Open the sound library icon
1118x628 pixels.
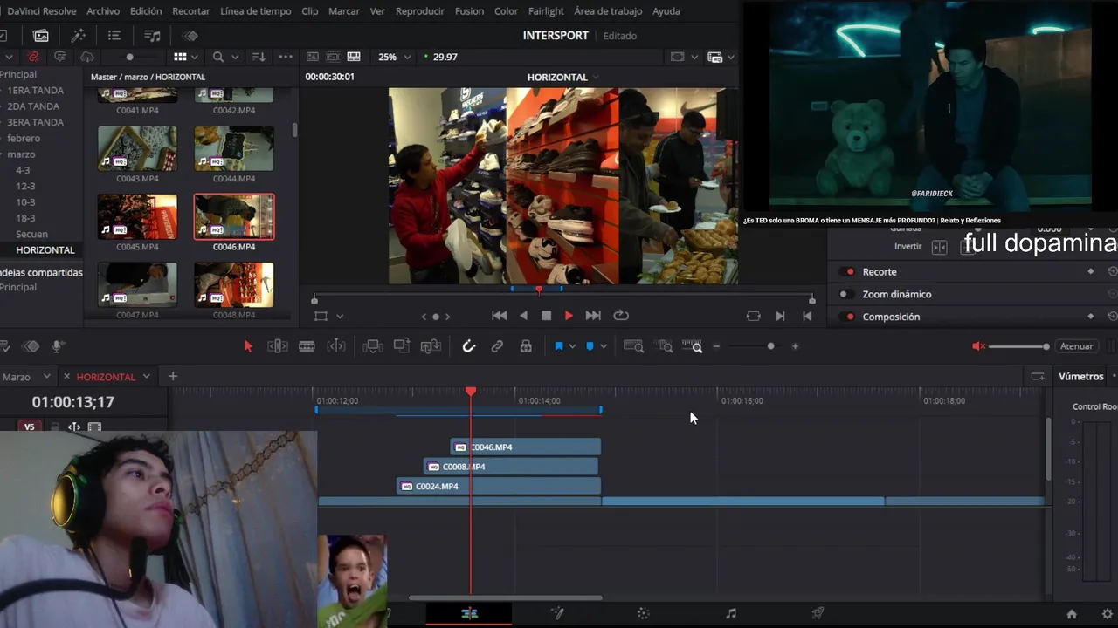tap(152, 36)
